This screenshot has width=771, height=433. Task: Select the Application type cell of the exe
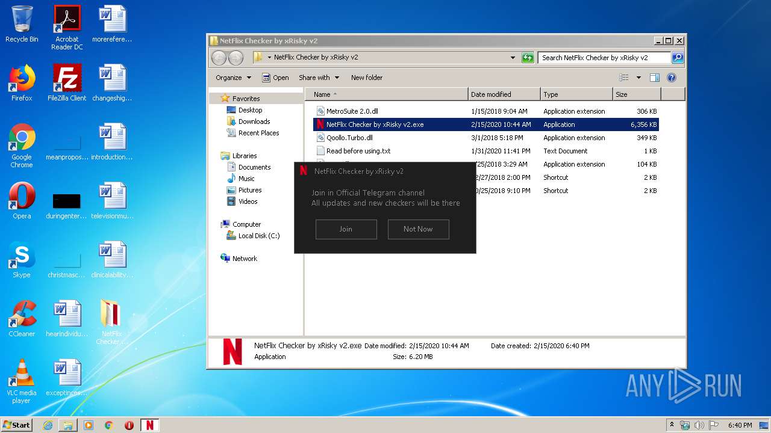click(x=559, y=124)
